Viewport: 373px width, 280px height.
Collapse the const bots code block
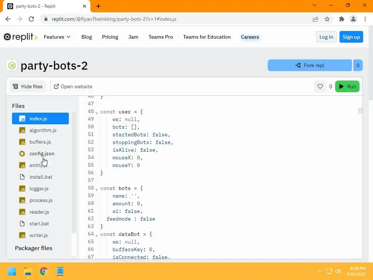tap(97, 189)
